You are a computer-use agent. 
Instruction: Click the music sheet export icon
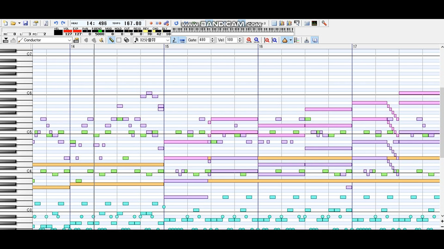[46, 23]
